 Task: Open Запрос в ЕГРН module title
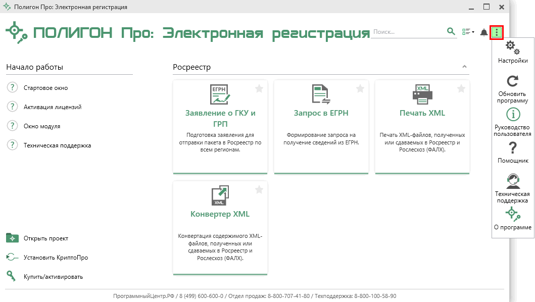[x=321, y=113]
